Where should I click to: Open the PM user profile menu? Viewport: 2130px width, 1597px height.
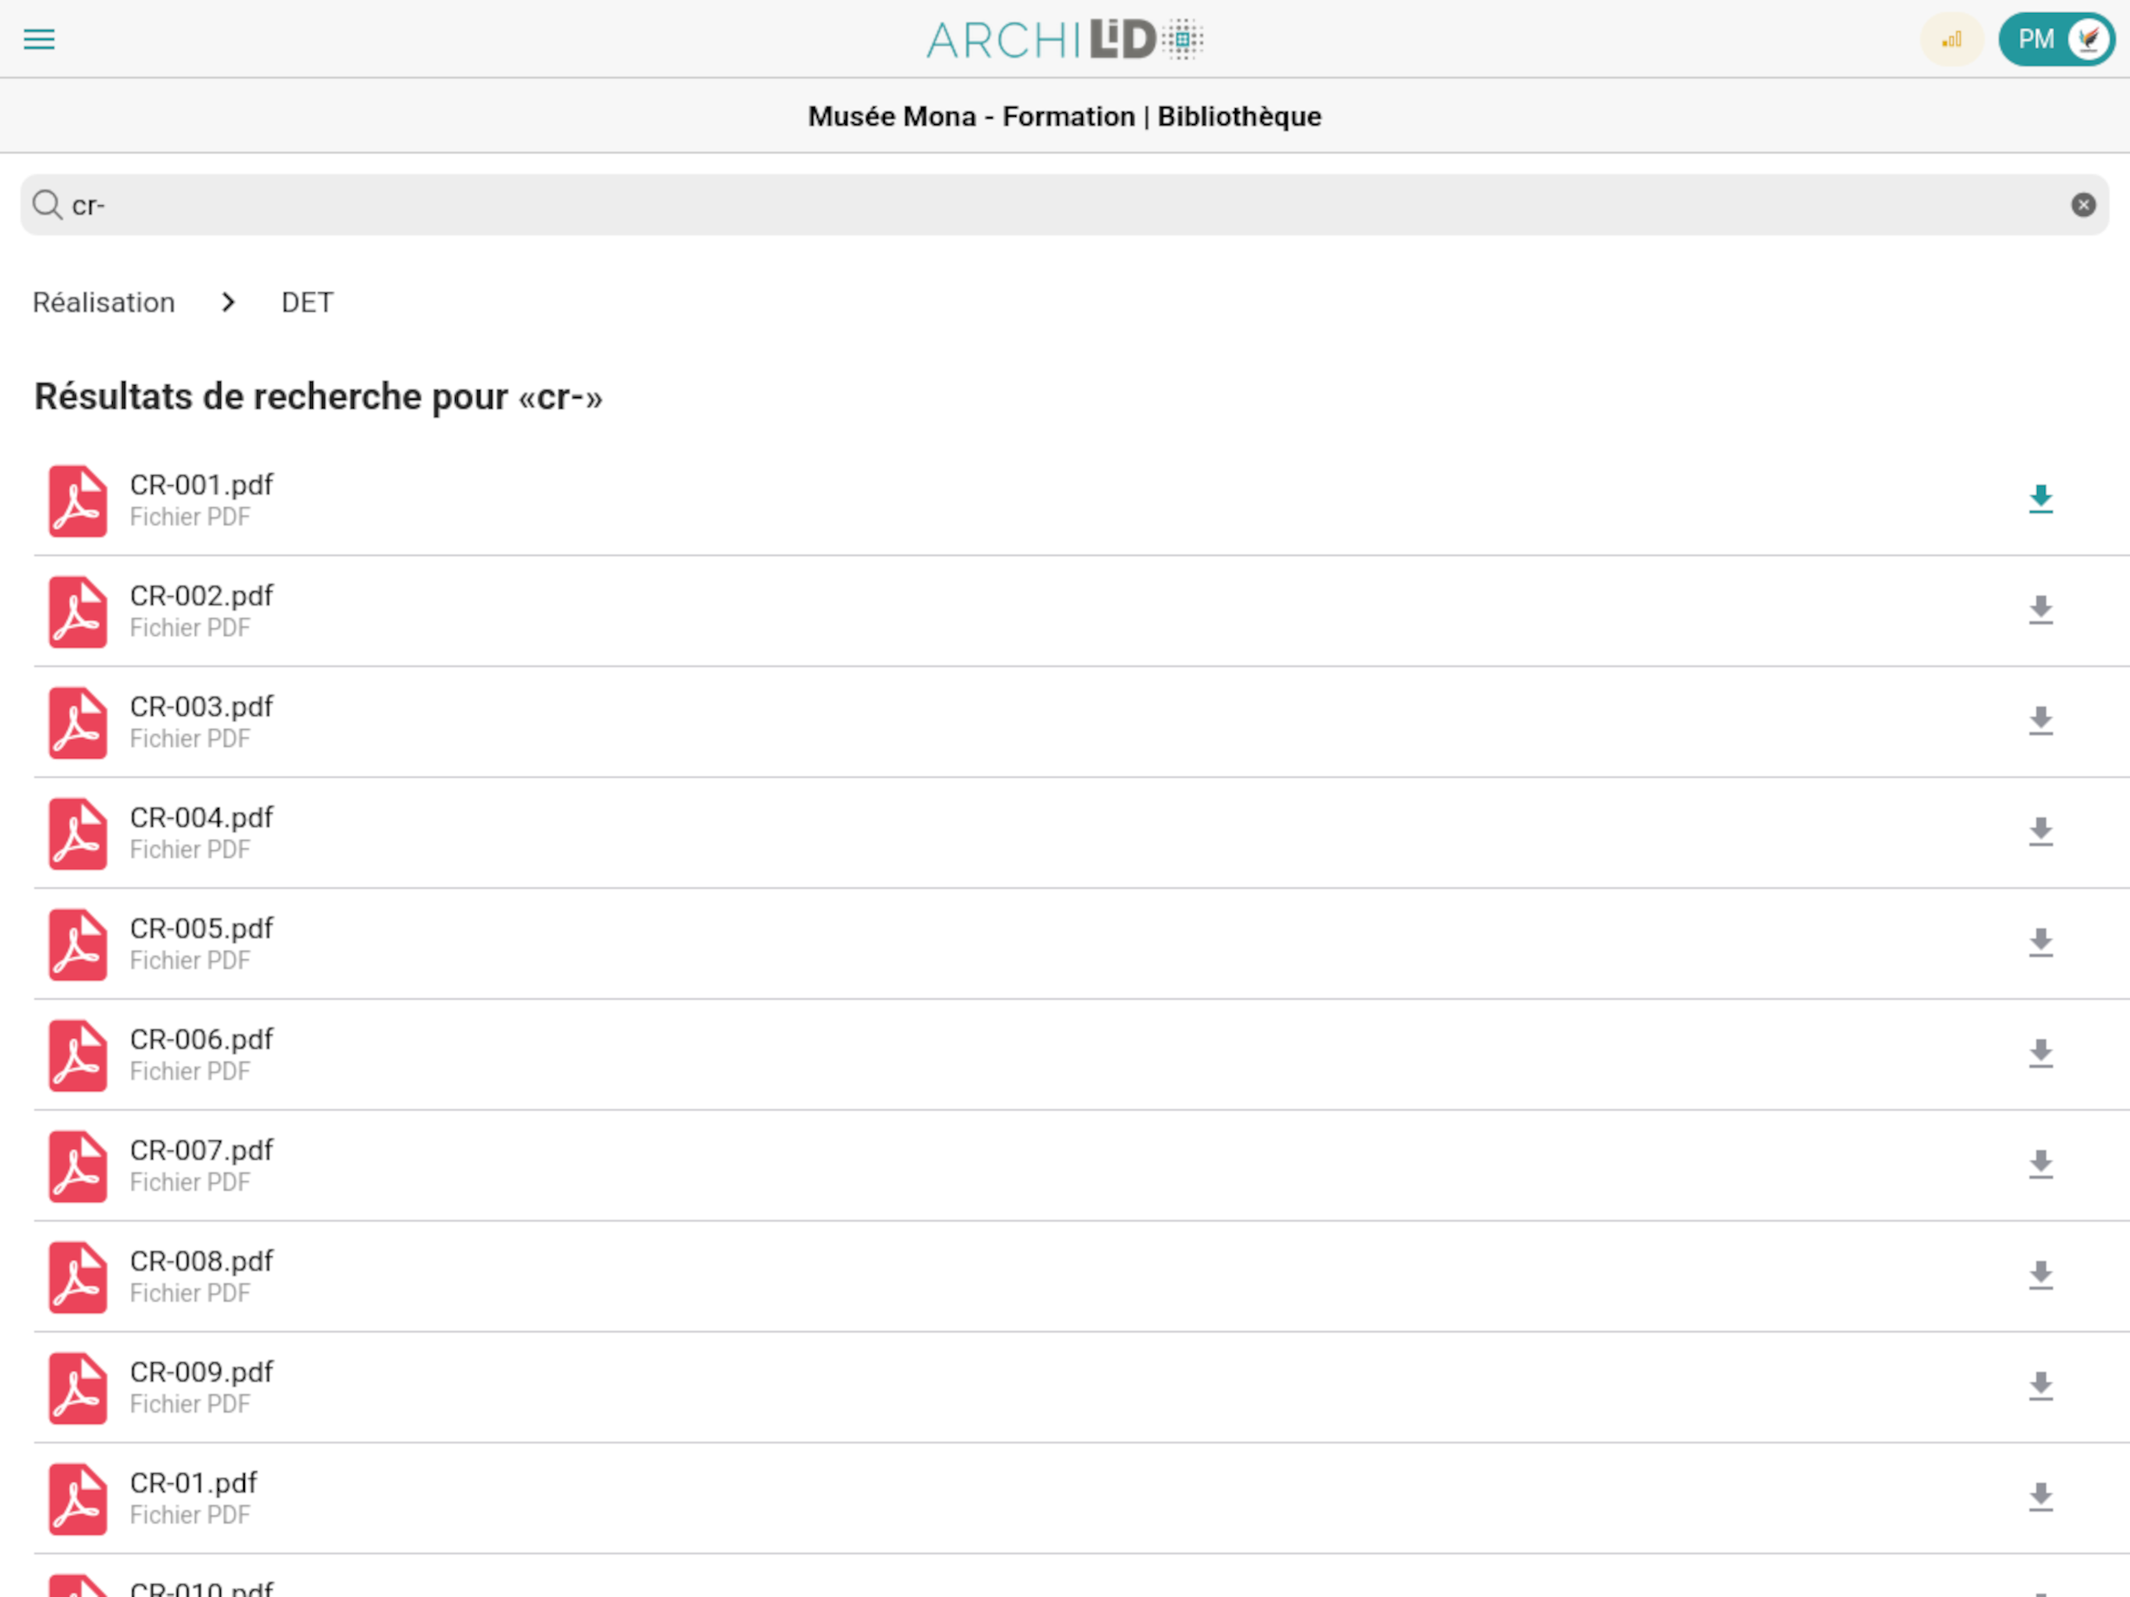click(x=2056, y=40)
